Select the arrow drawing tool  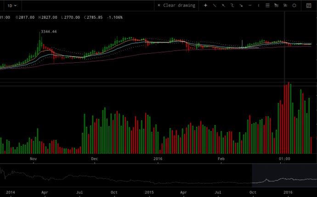241,5
